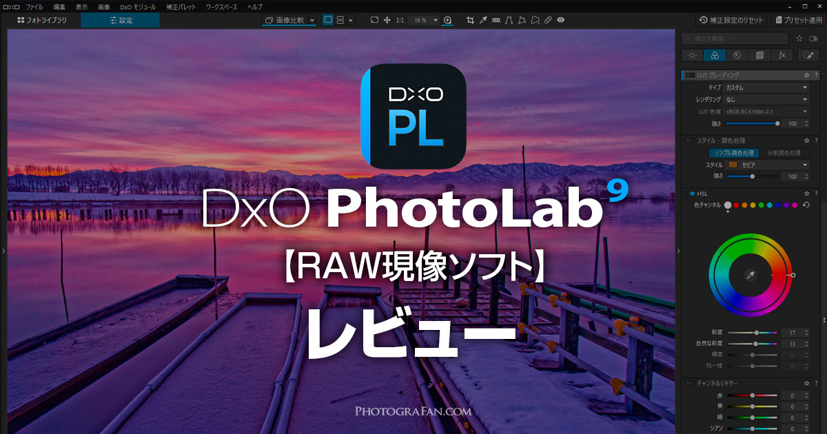Viewport: 827px width, 434px height.
Task: Open the view layout dropdown arrow
Action: point(351,21)
